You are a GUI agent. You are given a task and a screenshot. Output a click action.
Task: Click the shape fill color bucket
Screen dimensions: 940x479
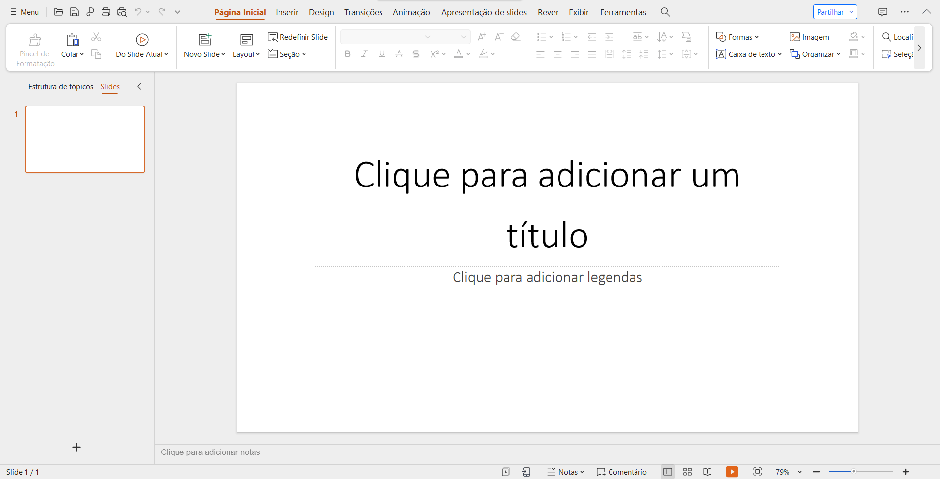[x=854, y=37]
